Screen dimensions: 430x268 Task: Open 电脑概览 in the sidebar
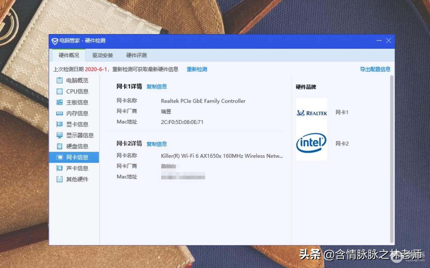(74, 80)
